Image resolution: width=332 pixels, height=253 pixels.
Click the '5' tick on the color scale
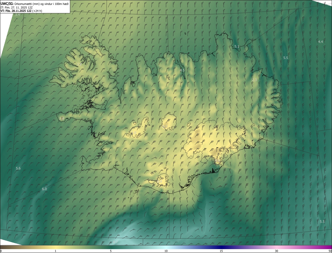click(111, 251)
